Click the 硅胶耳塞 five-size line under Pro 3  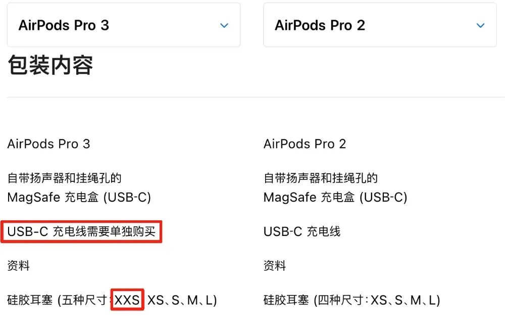(110, 300)
